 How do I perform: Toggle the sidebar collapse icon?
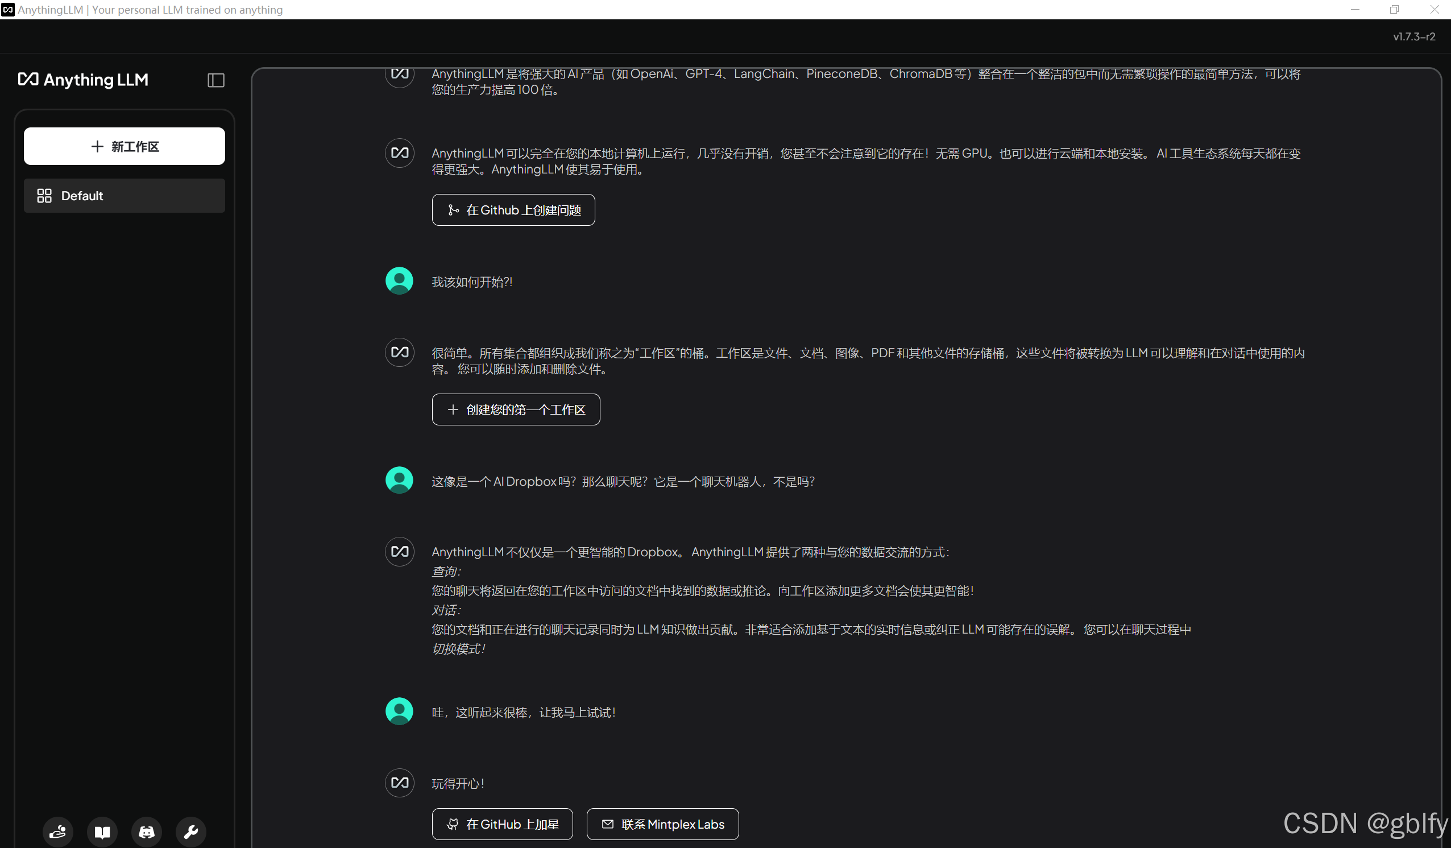pyautogui.click(x=216, y=80)
